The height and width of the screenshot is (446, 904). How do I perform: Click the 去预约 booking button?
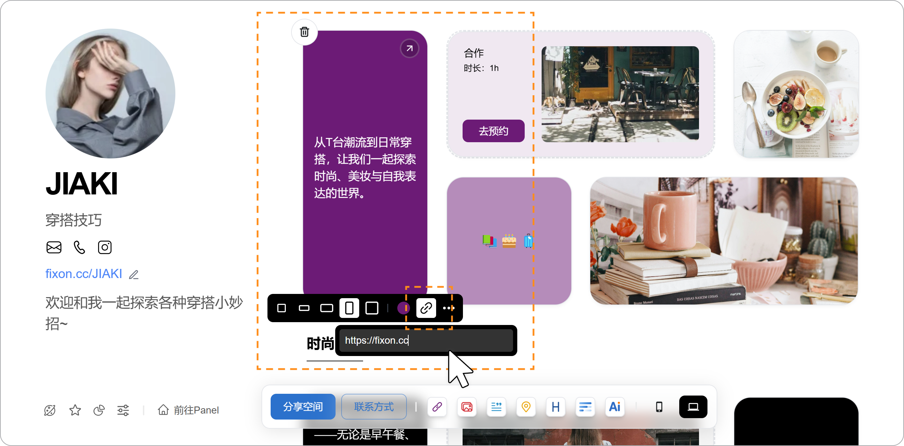(x=493, y=131)
